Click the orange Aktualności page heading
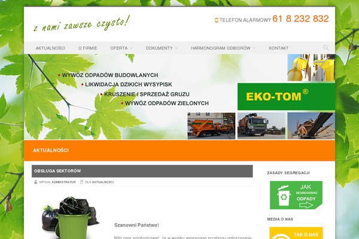Viewport: 359px width, 239px height. click(51, 151)
